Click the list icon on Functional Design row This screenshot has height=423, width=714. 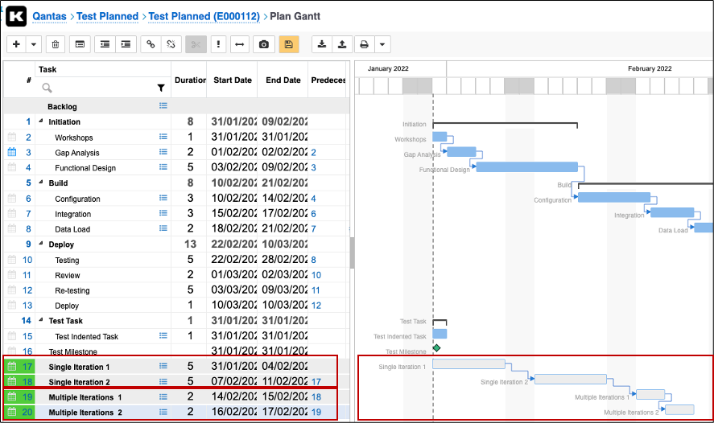click(x=163, y=167)
